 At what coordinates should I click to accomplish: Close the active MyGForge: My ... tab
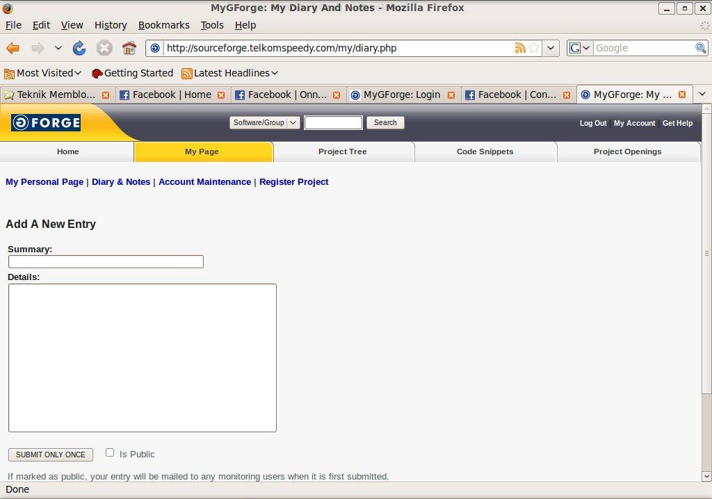[681, 95]
